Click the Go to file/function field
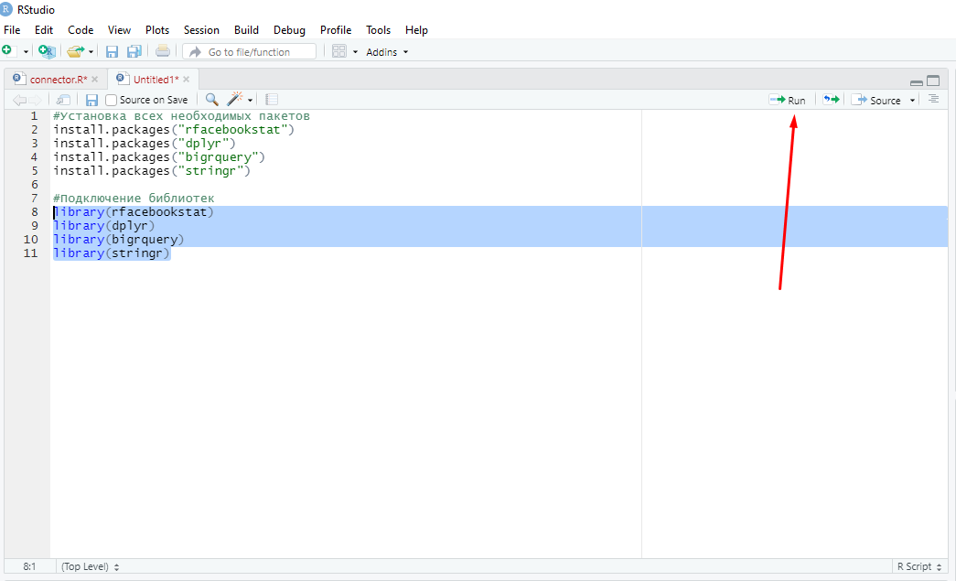Image resolution: width=956 pixels, height=581 pixels. [250, 52]
